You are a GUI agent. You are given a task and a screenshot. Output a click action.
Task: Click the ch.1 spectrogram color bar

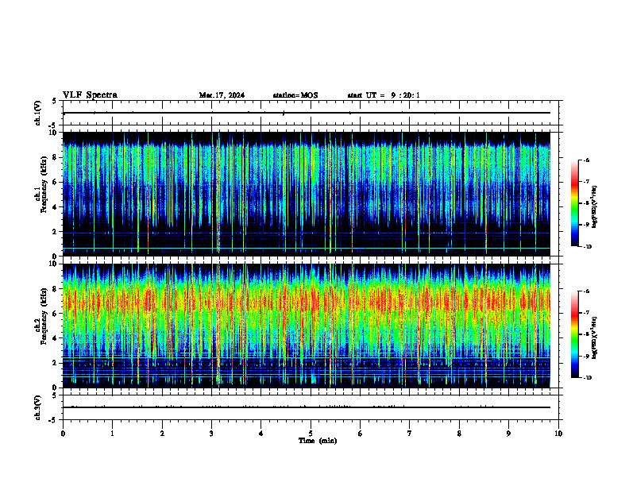coord(574,203)
